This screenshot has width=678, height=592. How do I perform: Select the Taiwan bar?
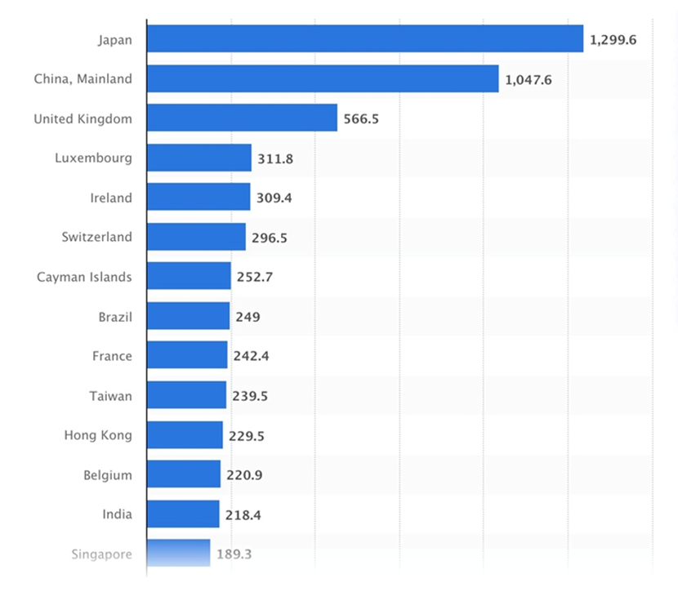coord(186,395)
